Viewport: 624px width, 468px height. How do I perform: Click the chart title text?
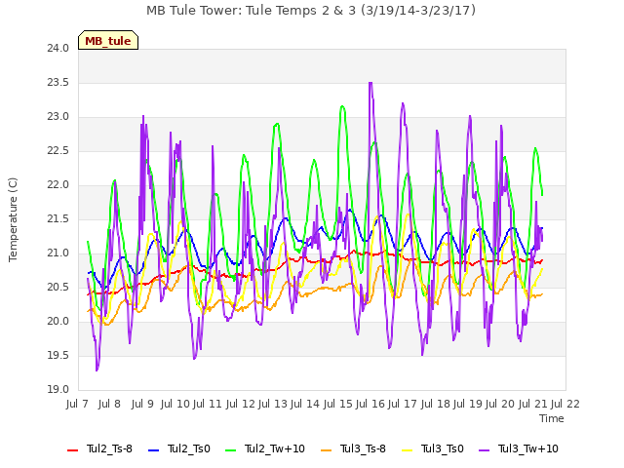(311, 11)
